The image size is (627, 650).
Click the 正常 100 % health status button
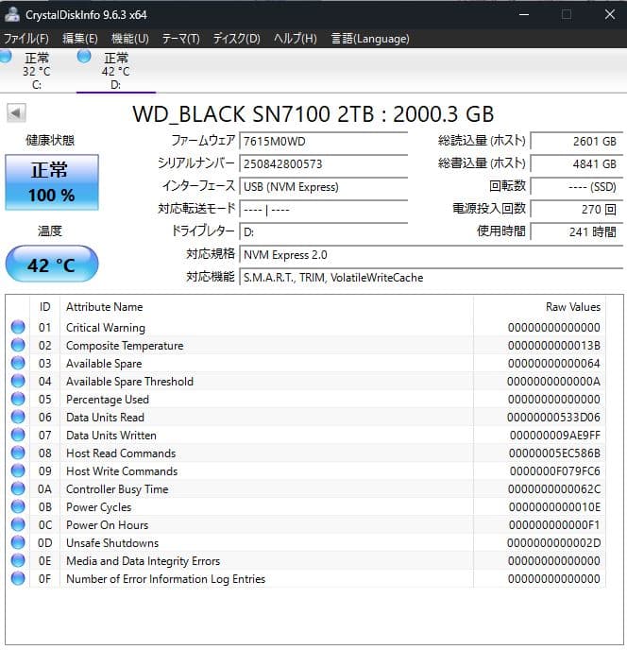[x=52, y=182]
